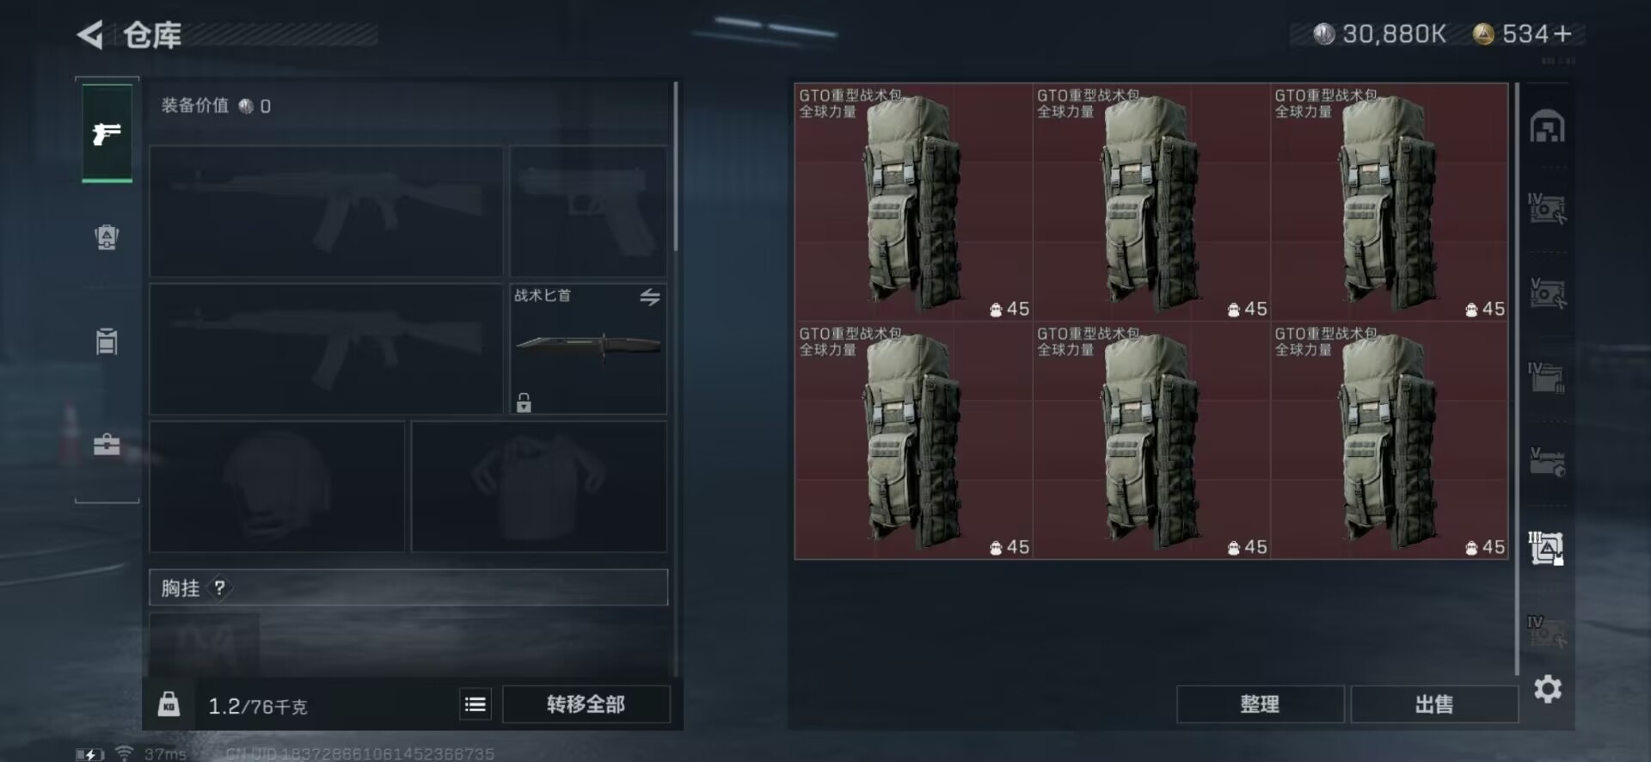Select the first GTO重型战术包 backpack
Image resolution: width=1651 pixels, height=762 pixels.
pyautogui.click(x=913, y=202)
